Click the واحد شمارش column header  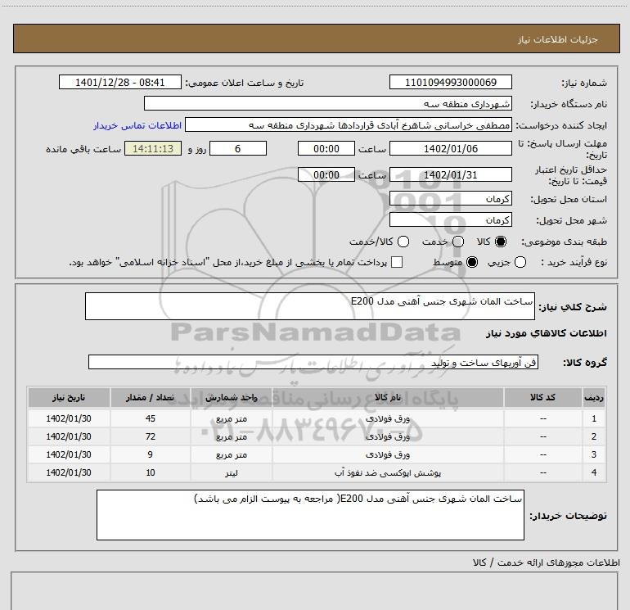click(232, 397)
